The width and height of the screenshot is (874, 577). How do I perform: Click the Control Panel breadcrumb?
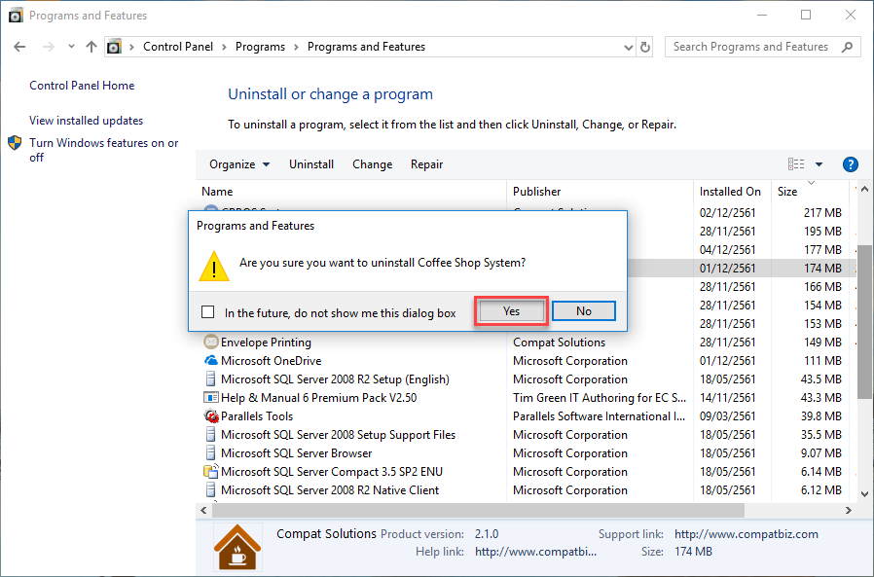click(178, 47)
